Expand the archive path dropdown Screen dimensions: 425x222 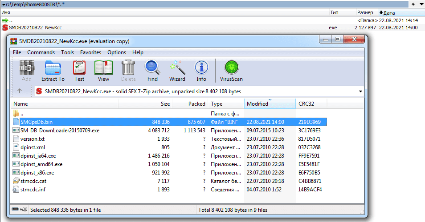click(x=360, y=91)
